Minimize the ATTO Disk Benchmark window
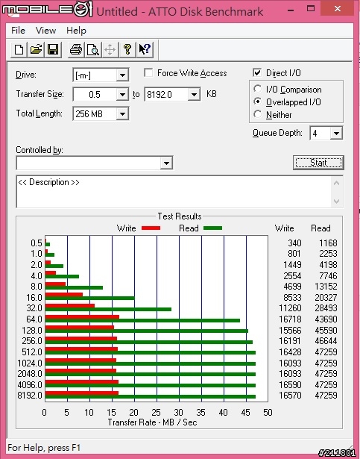Viewport: 360px width, 459px height. point(291,10)
